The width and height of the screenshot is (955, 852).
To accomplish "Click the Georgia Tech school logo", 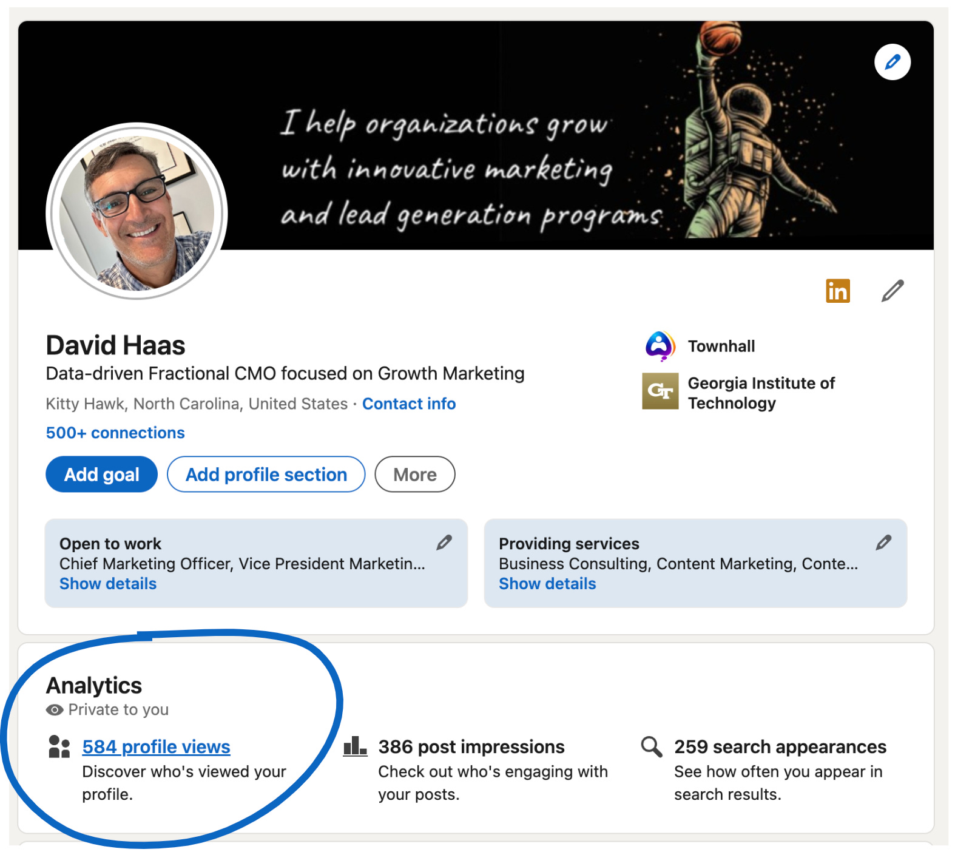I will tap(660, 391).
